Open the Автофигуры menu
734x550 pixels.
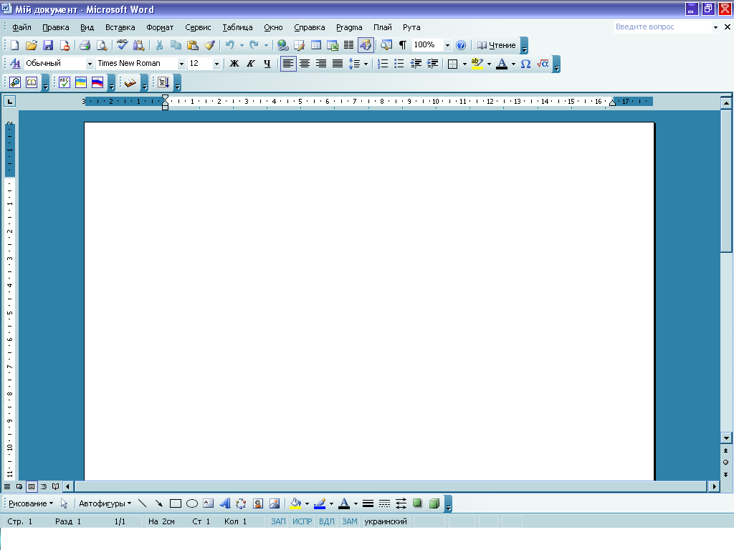pyautogui.click(x=105, y=503)
